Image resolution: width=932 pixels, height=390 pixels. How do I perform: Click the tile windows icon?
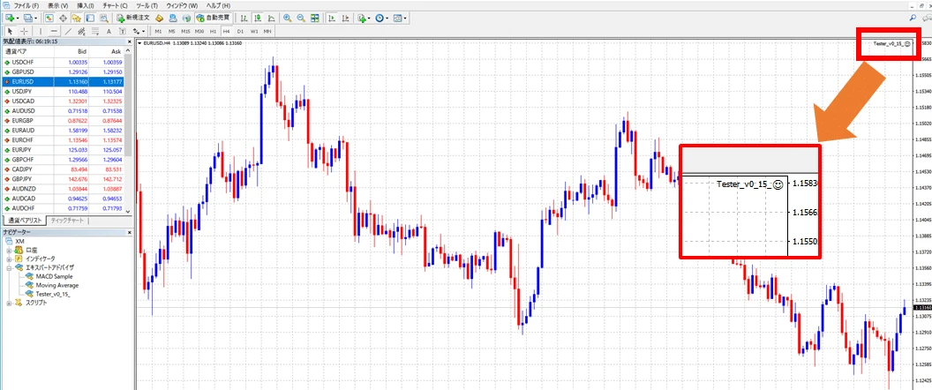click(x=314, y=18)
